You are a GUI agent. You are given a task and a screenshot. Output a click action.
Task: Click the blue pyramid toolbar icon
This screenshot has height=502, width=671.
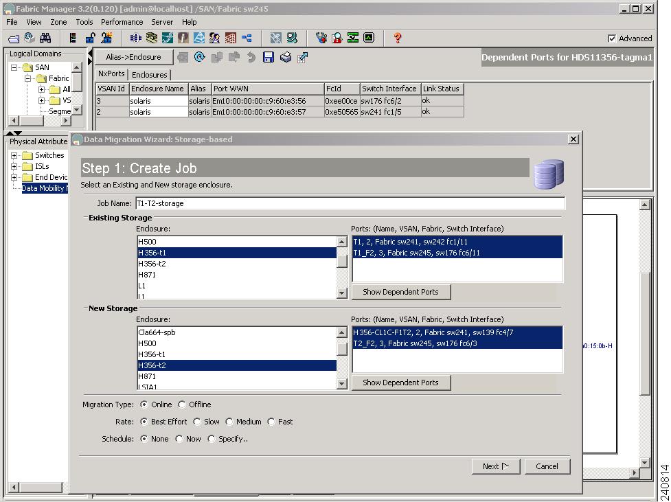pos(199,38)
